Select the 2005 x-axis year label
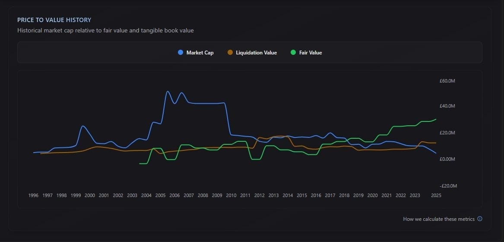 coord(160,195)
